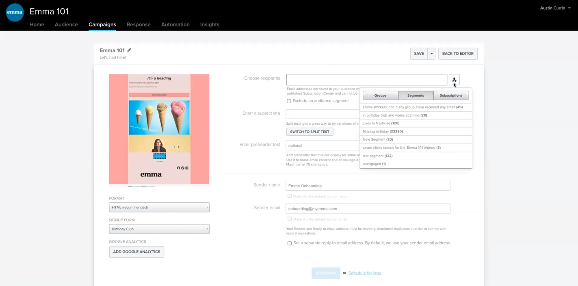Click the preheader text field

323,145
